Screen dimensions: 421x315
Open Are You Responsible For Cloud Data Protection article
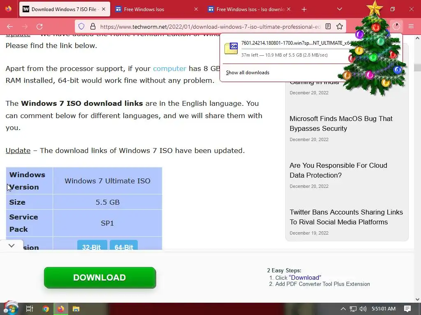click(x=338, y=170)
